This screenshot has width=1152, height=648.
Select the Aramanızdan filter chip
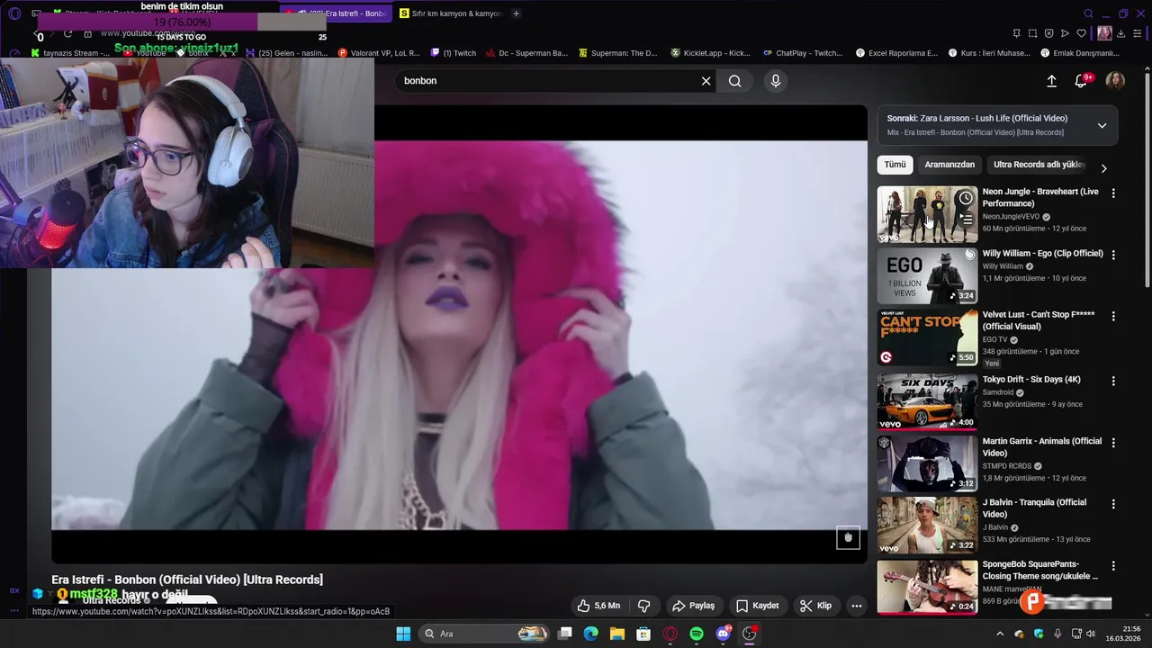point(949,165)
